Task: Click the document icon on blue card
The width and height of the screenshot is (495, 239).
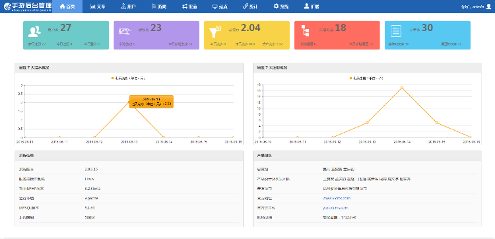Action: point(396,31)
